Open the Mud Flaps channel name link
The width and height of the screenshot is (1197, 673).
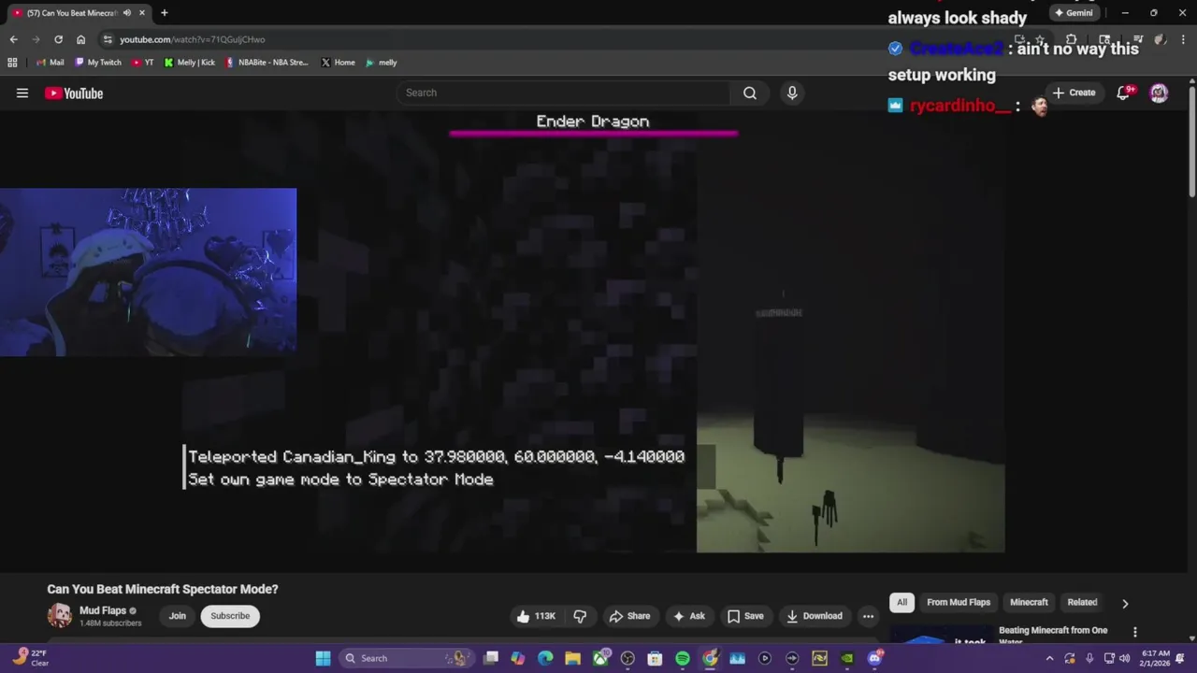click(x=103, y=610)
